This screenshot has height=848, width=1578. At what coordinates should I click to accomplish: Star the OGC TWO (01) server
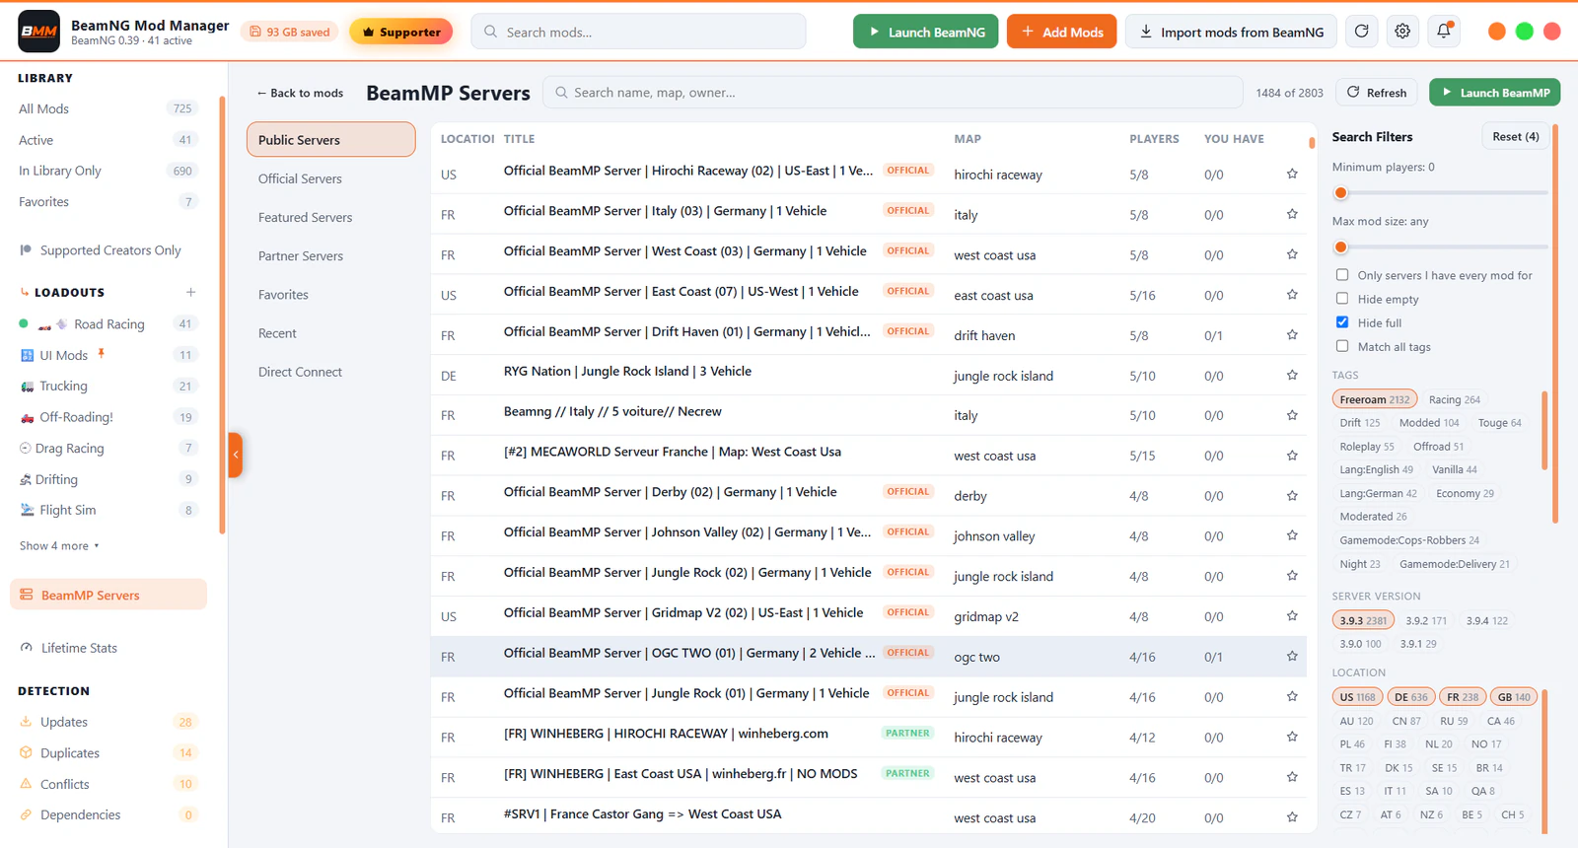[x=1292, y=656]
